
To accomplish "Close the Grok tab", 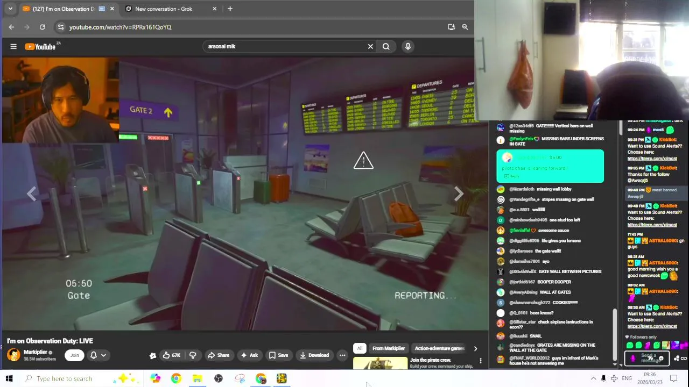I will pos(214,9).
